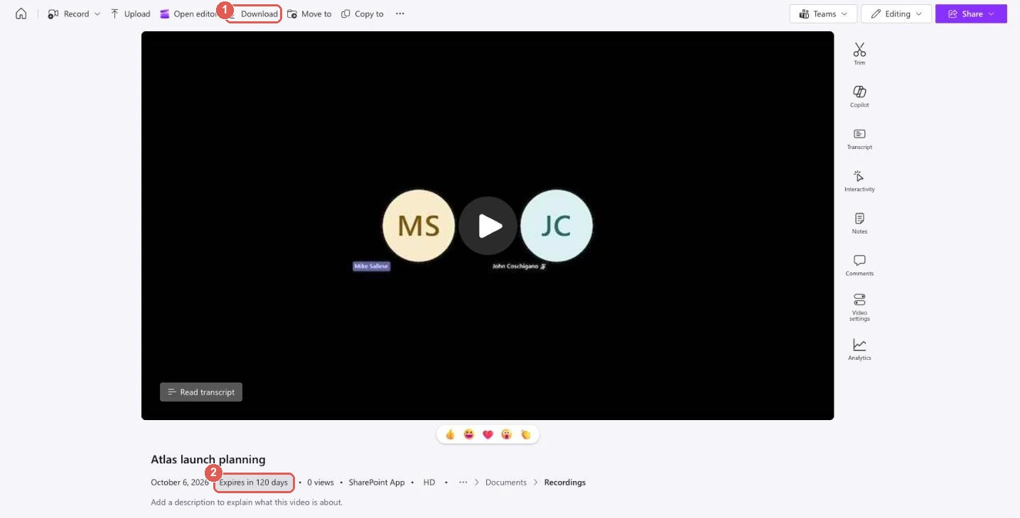Play the video
The height and width of the screenshot is (518, 1020).
(x=488, y=226)
